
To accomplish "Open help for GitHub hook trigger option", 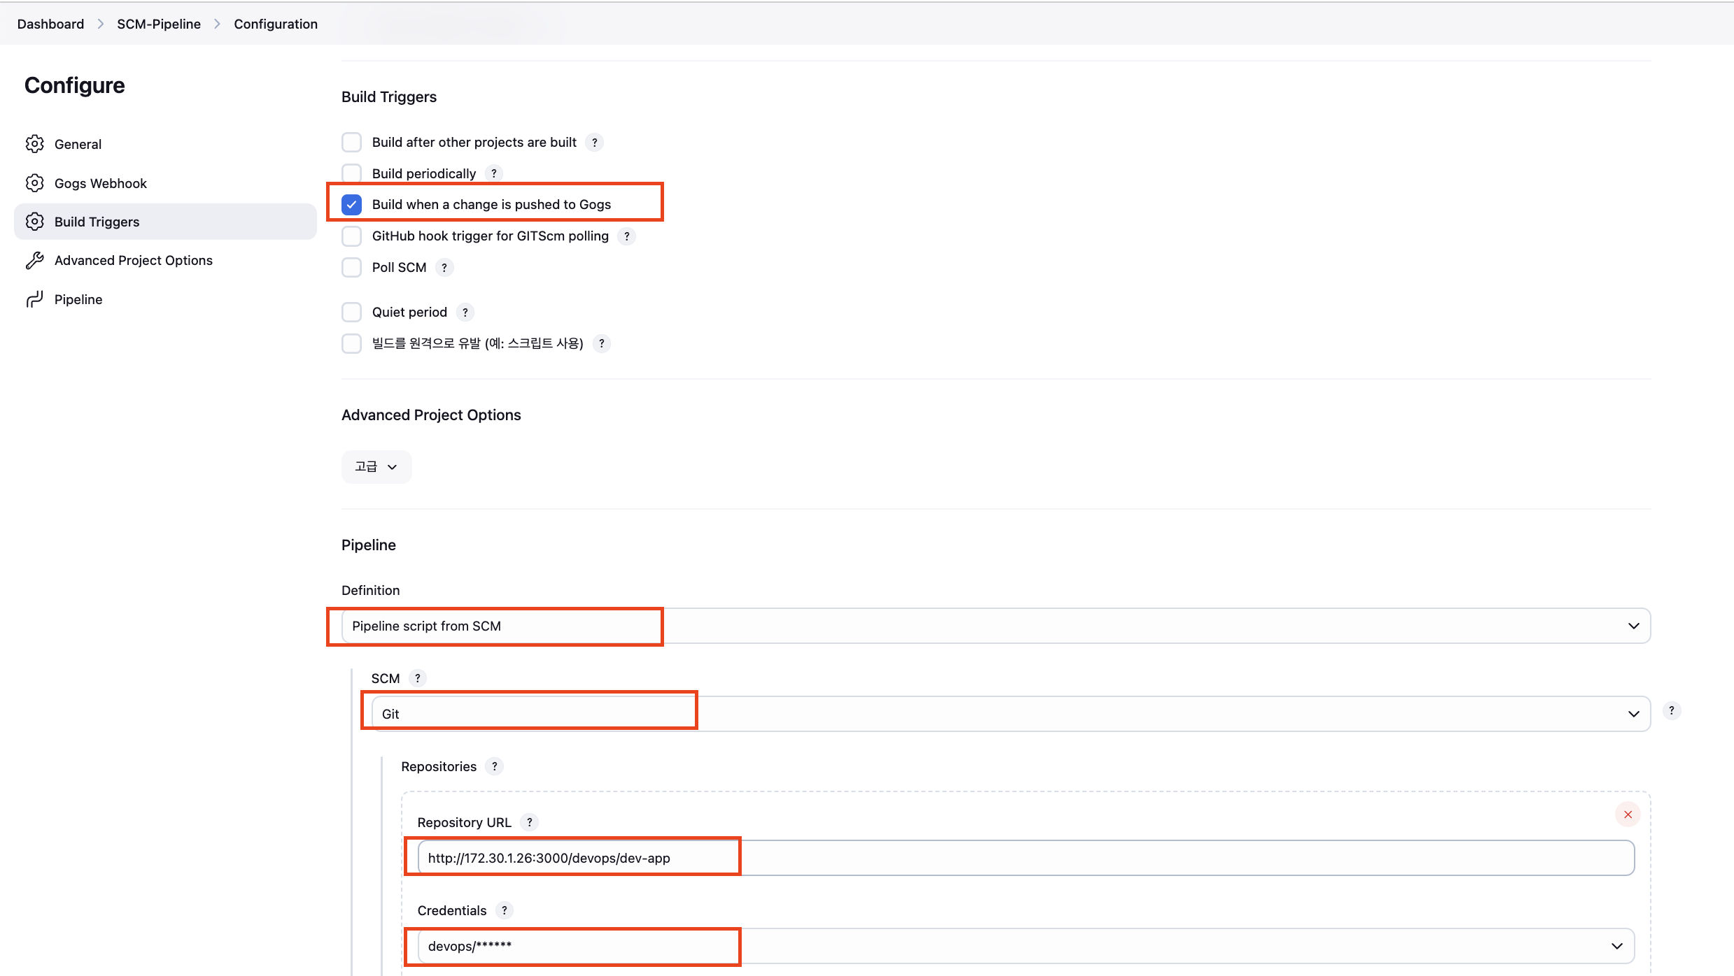I will 627,236.
